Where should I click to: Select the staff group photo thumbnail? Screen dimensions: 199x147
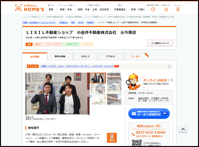coord(98,78)
